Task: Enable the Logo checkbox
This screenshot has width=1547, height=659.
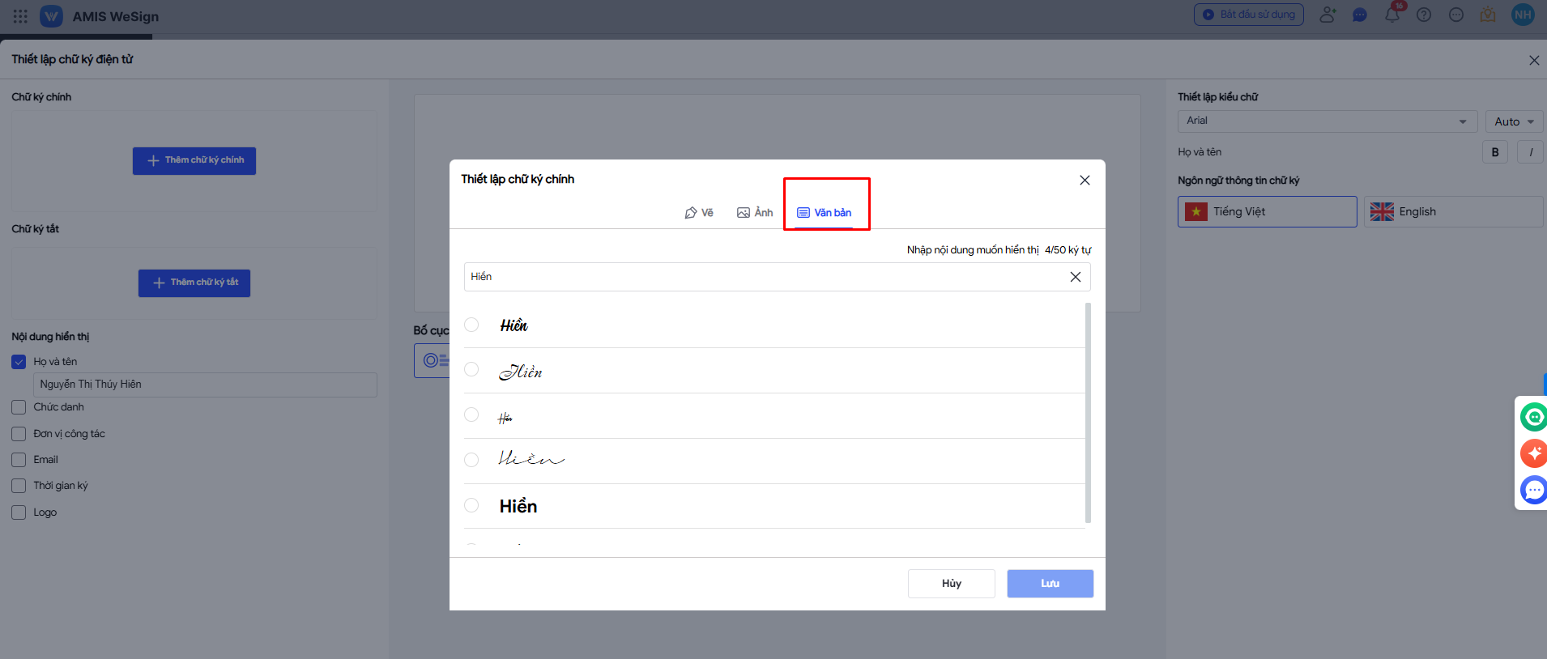Action: coord(19,512)
